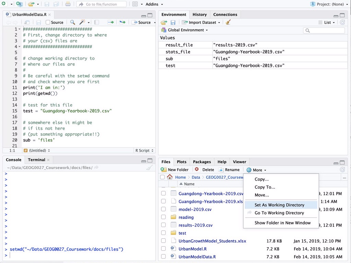Select Show Folder in New Window

[281, 222]
